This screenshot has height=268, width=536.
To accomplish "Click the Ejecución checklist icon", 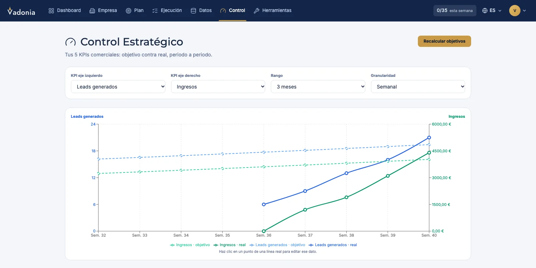I will 155,11.
